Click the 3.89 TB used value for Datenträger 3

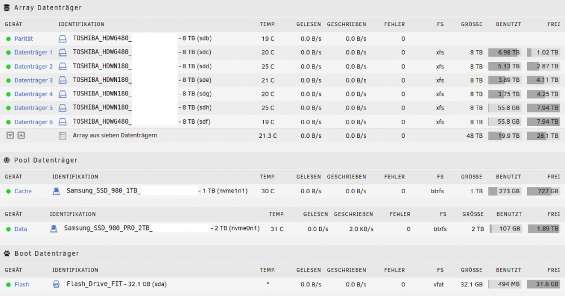point(509,80)
